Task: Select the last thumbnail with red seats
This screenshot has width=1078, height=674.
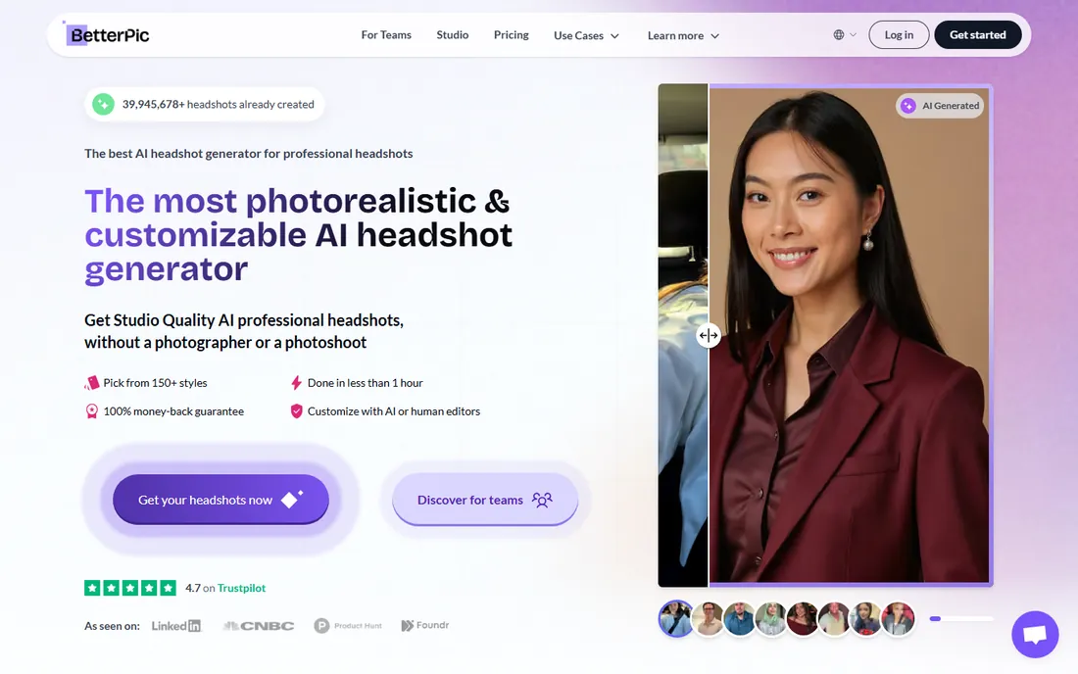Action: coord(898,619)
